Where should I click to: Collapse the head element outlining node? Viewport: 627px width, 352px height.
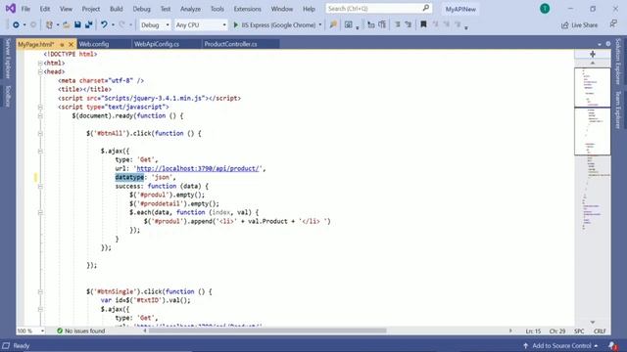(40, 71)
